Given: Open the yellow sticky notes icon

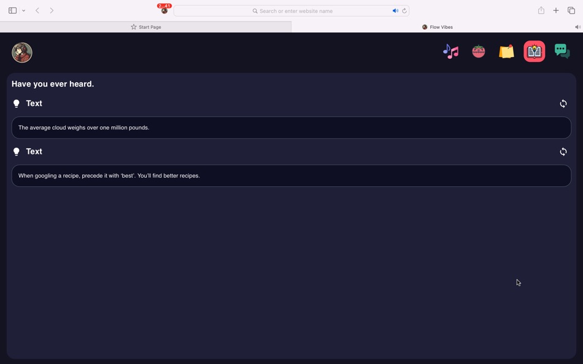Looking at the screenshot, I should click(x=506, y=51).
